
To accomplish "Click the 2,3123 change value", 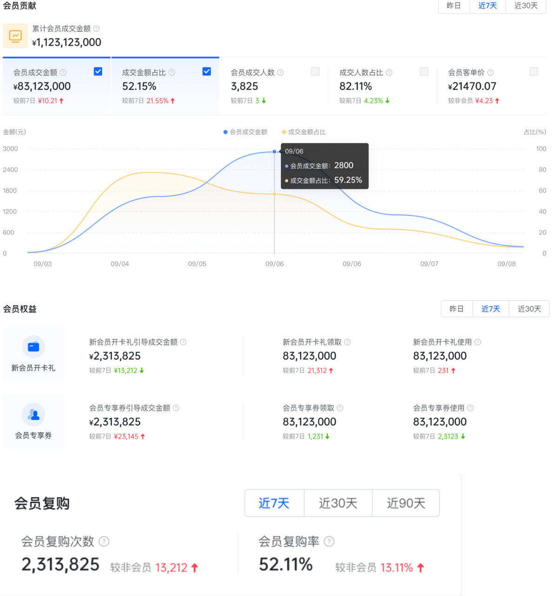I will pyautogui.click(x=448, y=437).
